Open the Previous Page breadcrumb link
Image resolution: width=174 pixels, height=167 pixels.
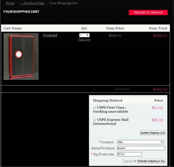32,3
